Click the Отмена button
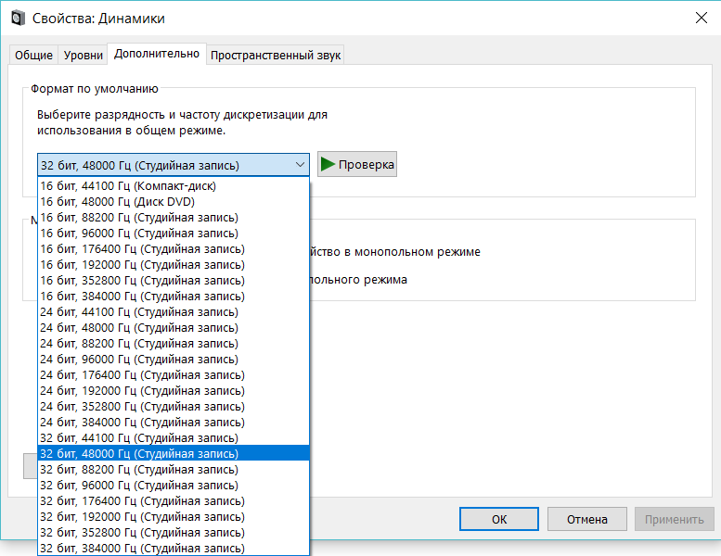Screen dimensions: 721x556 click(587, 519)
